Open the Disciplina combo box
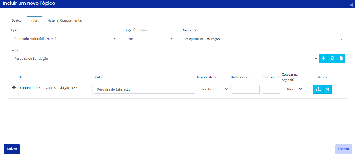 pyautogui.click(x=263, y=39)
